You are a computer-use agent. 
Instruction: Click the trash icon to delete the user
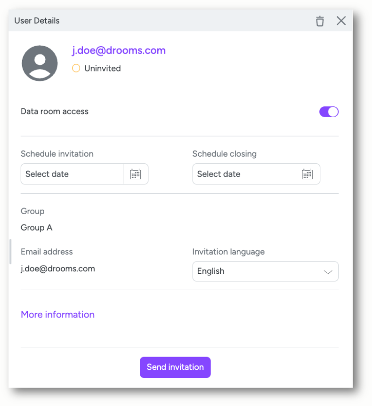[320, 21]
